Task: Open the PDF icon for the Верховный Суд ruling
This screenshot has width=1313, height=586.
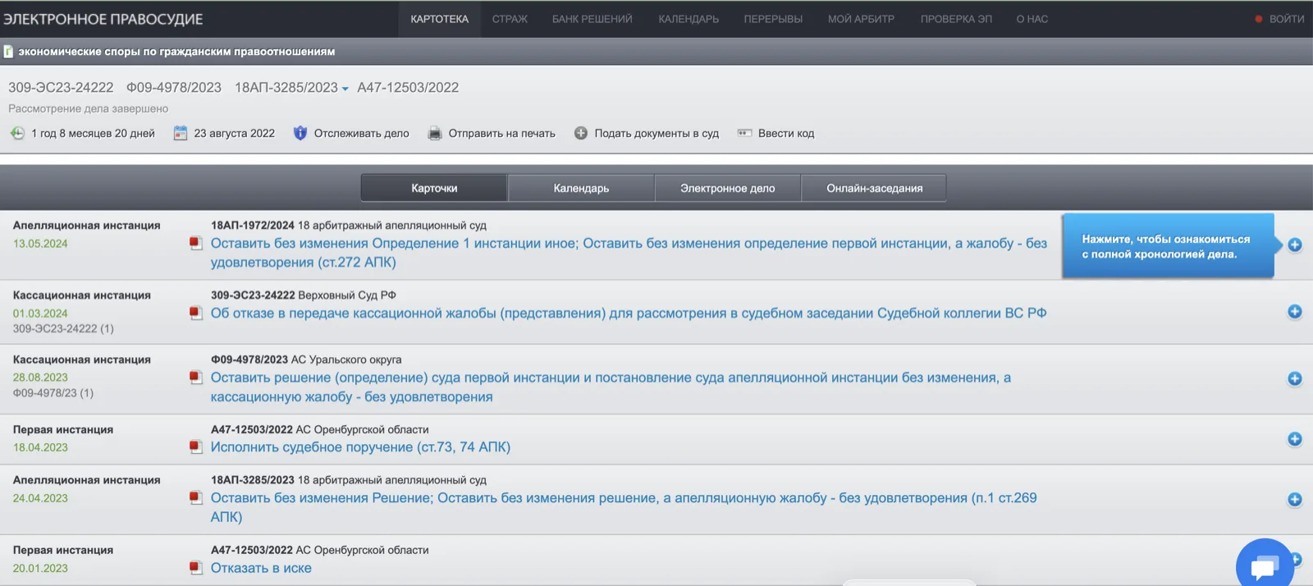Action: (195, 313)
